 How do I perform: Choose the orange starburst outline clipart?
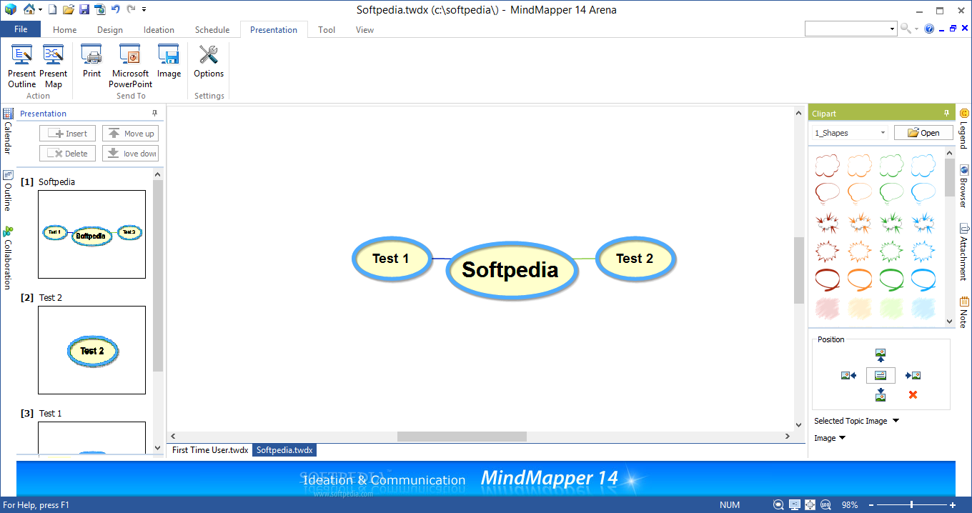tap(859, 251)
